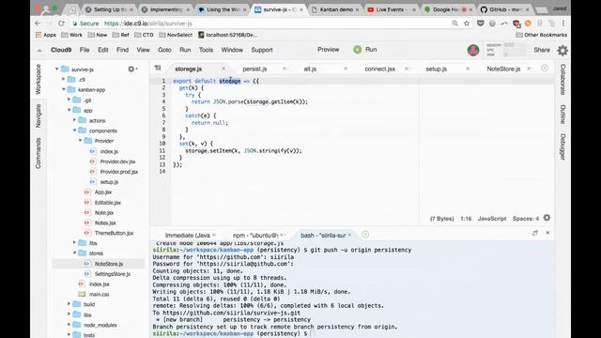The width and height of the screenshot is (601, 338).
Task: Add a new editor tab with plus icon
Action: (545, 69)
